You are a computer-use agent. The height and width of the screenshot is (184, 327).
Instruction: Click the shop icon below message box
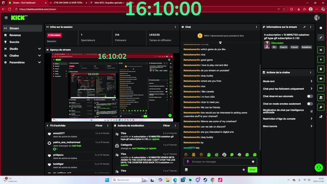click(186, 170)
